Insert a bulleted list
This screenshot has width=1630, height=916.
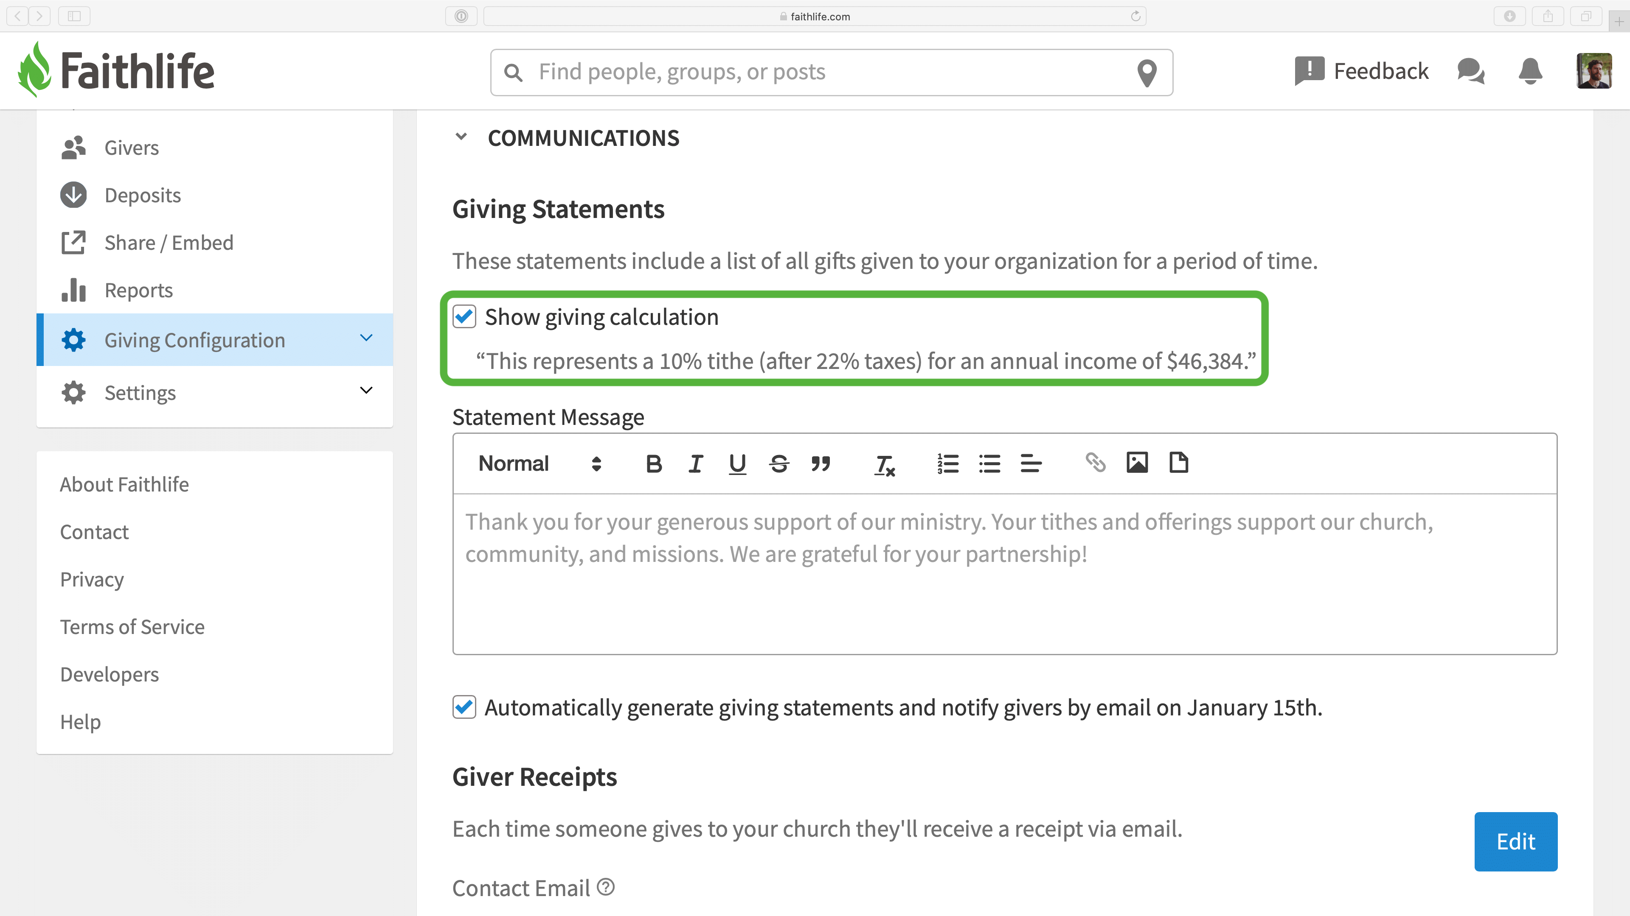[x=989, y=464]
